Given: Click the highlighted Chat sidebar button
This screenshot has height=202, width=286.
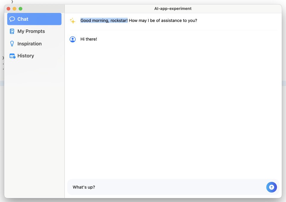Looking at the screenshot, I should [x=34, y=19].
